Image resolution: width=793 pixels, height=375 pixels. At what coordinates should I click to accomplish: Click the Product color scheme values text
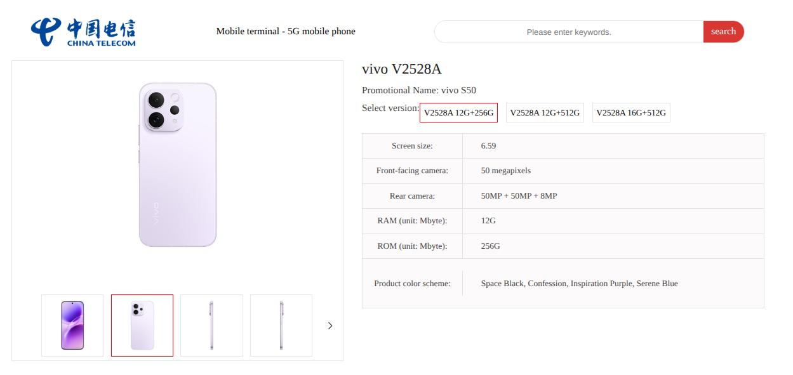pyautogui.click(x=579, y=284)
